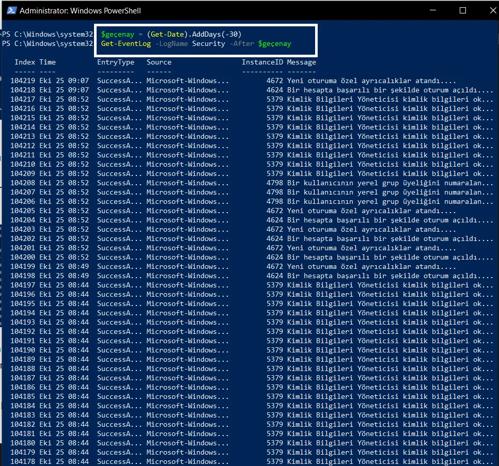The width and height of the screenshot is (499, 466).
Task: Close the Administrator PowerShell window
Action: pos(493,10)
